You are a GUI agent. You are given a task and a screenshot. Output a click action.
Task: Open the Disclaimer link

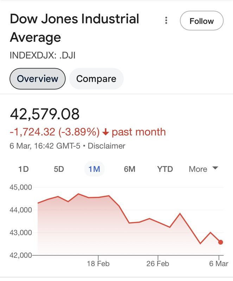pos(106,146)
